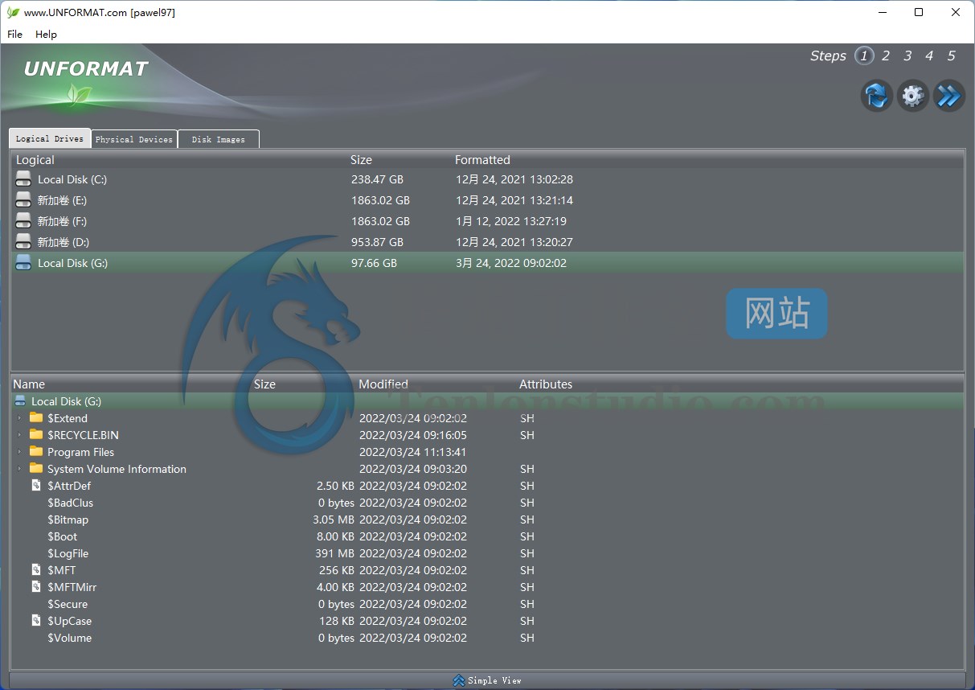This screenshot has height=690, width=975.
Task: Click the $AttrDef file icon
Action: 36,485
